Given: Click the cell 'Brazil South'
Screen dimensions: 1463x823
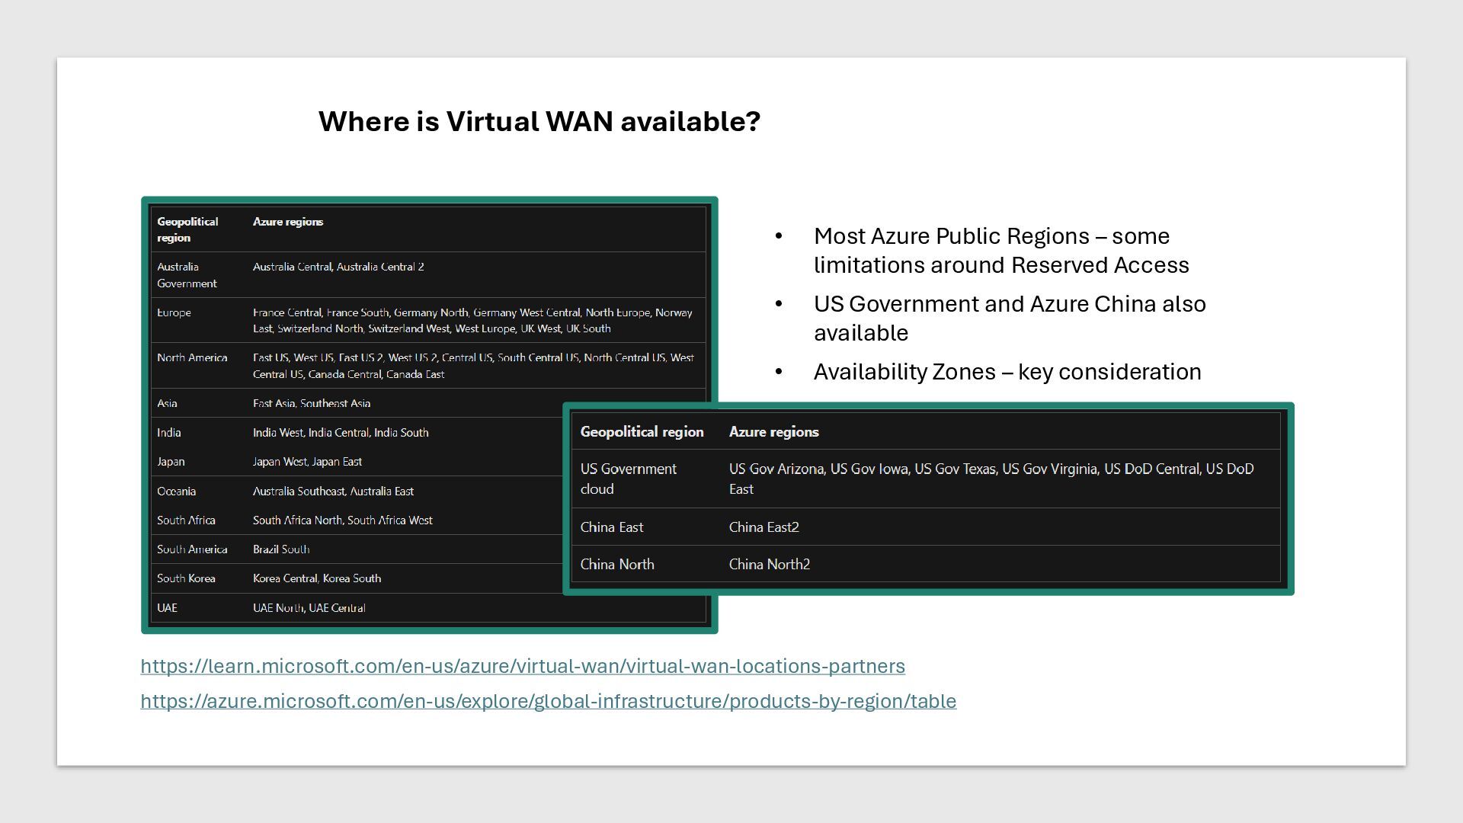Looking at the screenshot, I should pos(281,549).
